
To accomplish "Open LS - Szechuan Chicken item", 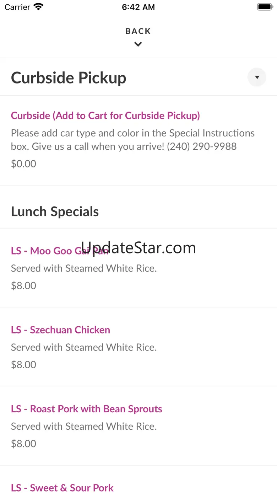I will click(60, 330).
